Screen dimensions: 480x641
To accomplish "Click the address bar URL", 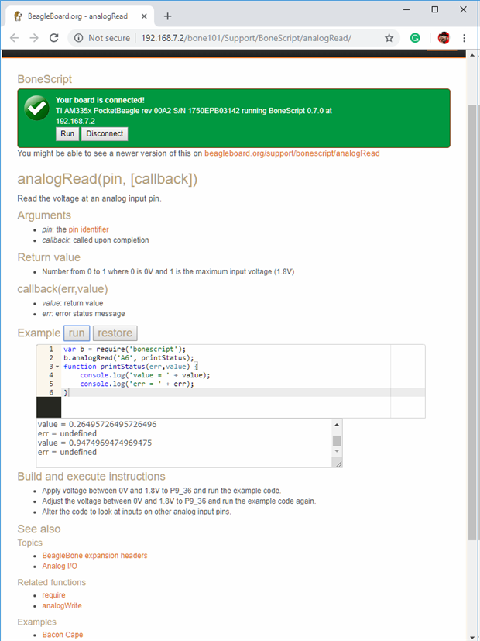I will tap(246, 38).
